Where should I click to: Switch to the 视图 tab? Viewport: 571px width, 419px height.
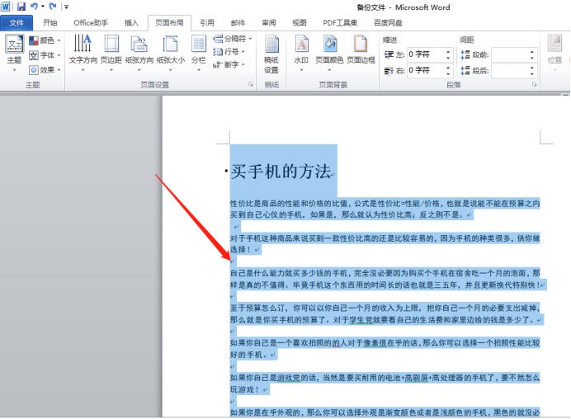[300, 23]
